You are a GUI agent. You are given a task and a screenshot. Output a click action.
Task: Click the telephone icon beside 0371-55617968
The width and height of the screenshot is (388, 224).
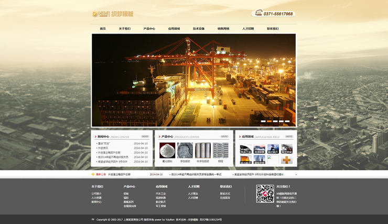point(258,14)
